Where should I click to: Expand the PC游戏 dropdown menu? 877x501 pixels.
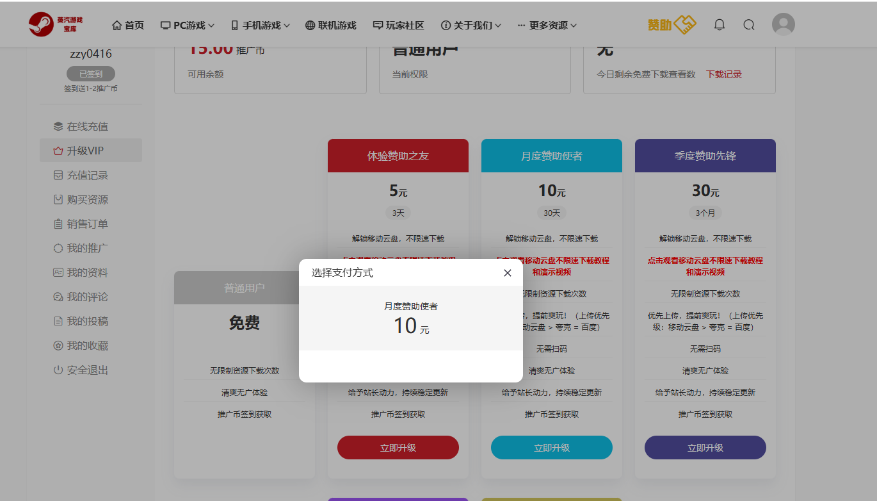tap(188, 26)
